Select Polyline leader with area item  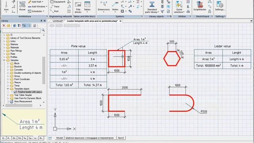[x=30, y=92]
